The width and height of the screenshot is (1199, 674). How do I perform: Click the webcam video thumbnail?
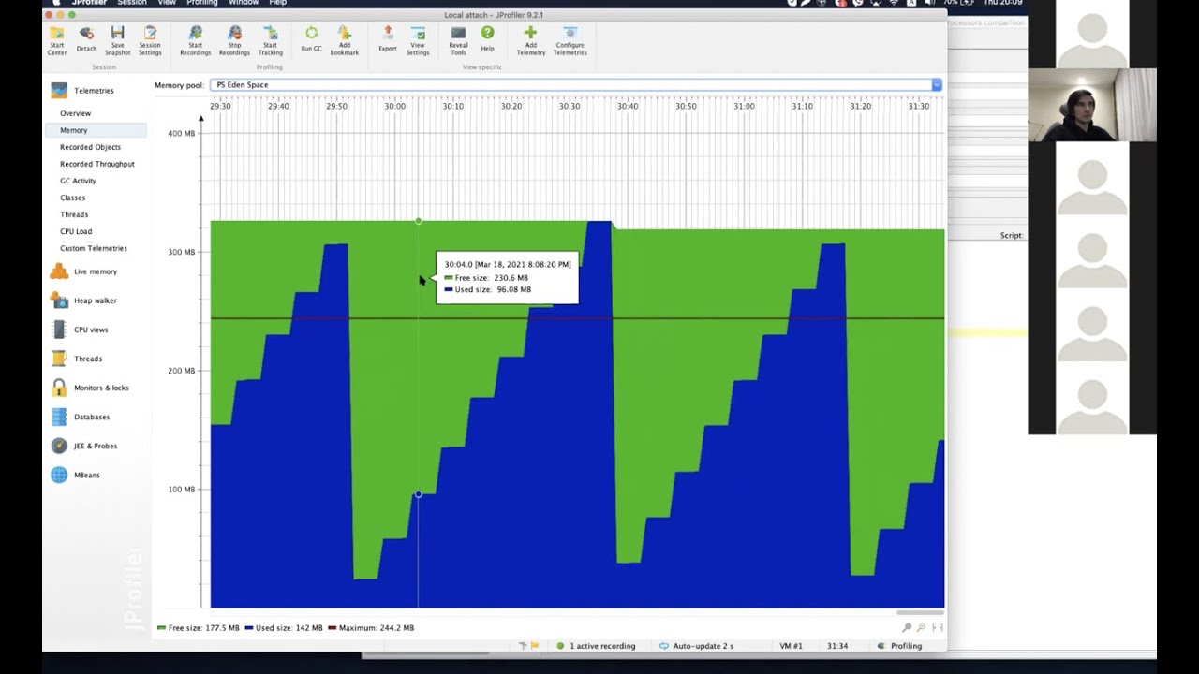coord(1092,105)
